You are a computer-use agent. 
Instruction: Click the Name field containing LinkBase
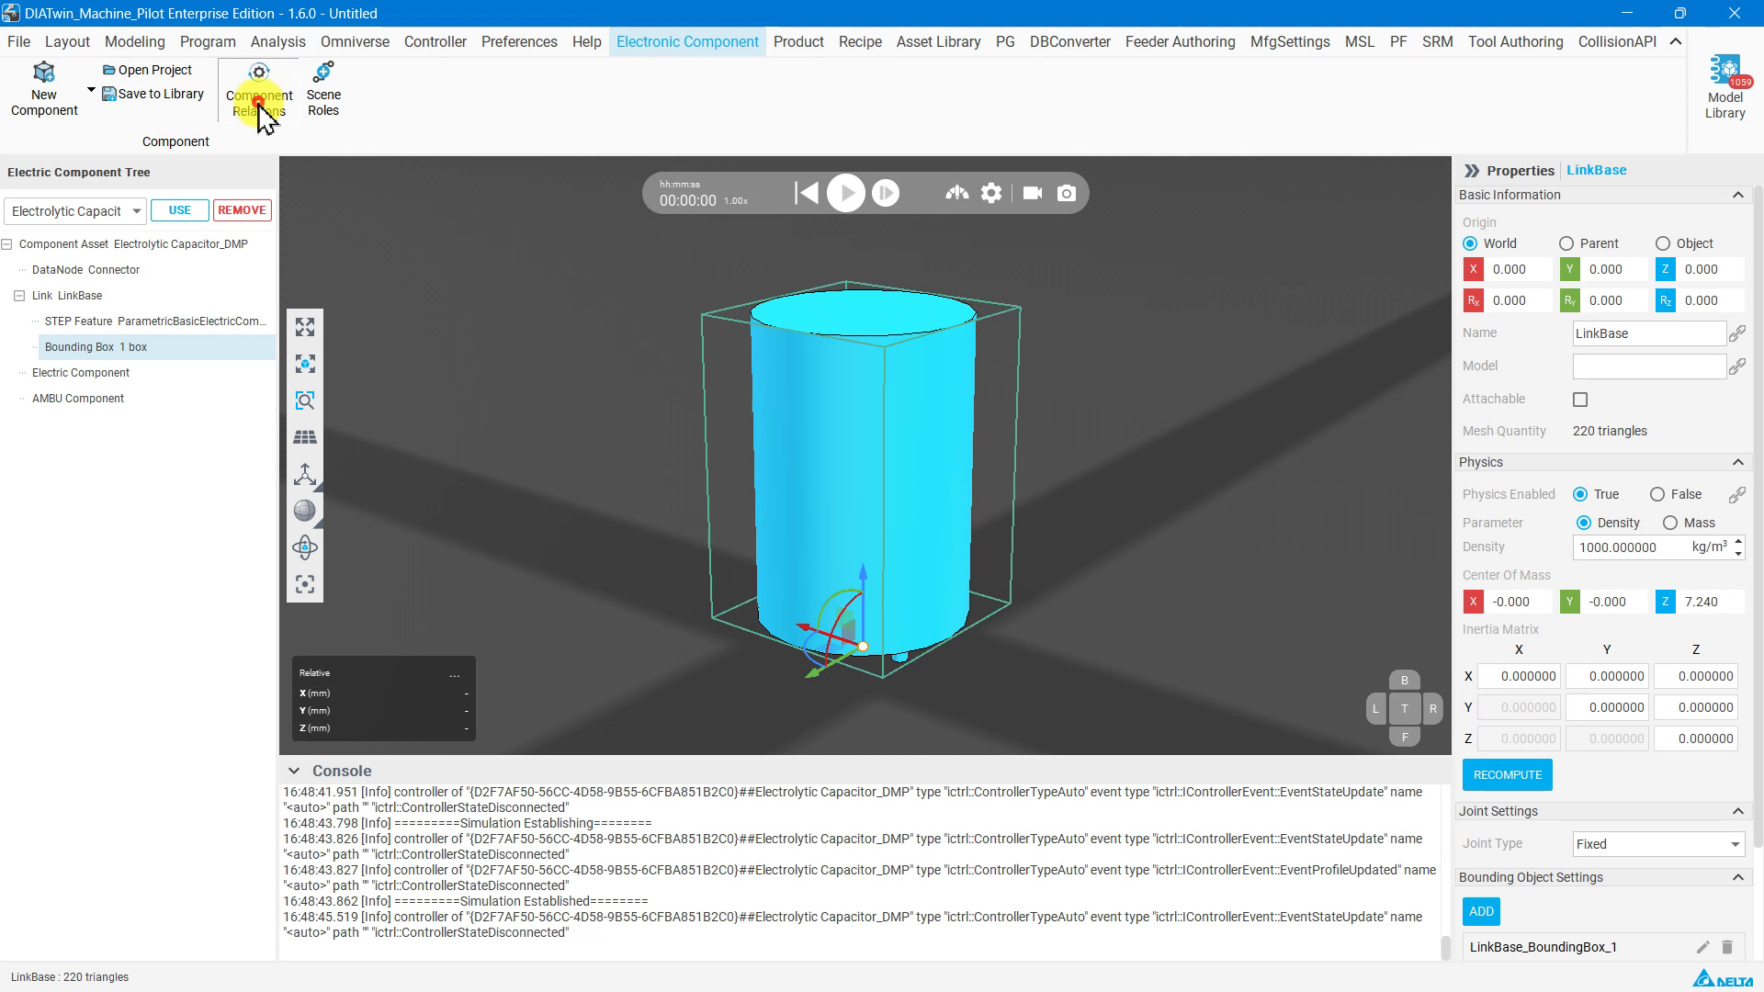(x=1649, y=333)
